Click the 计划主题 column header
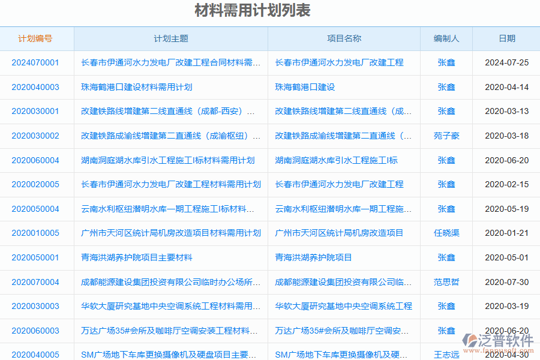 pyautogui.click(x=170, y=38)
